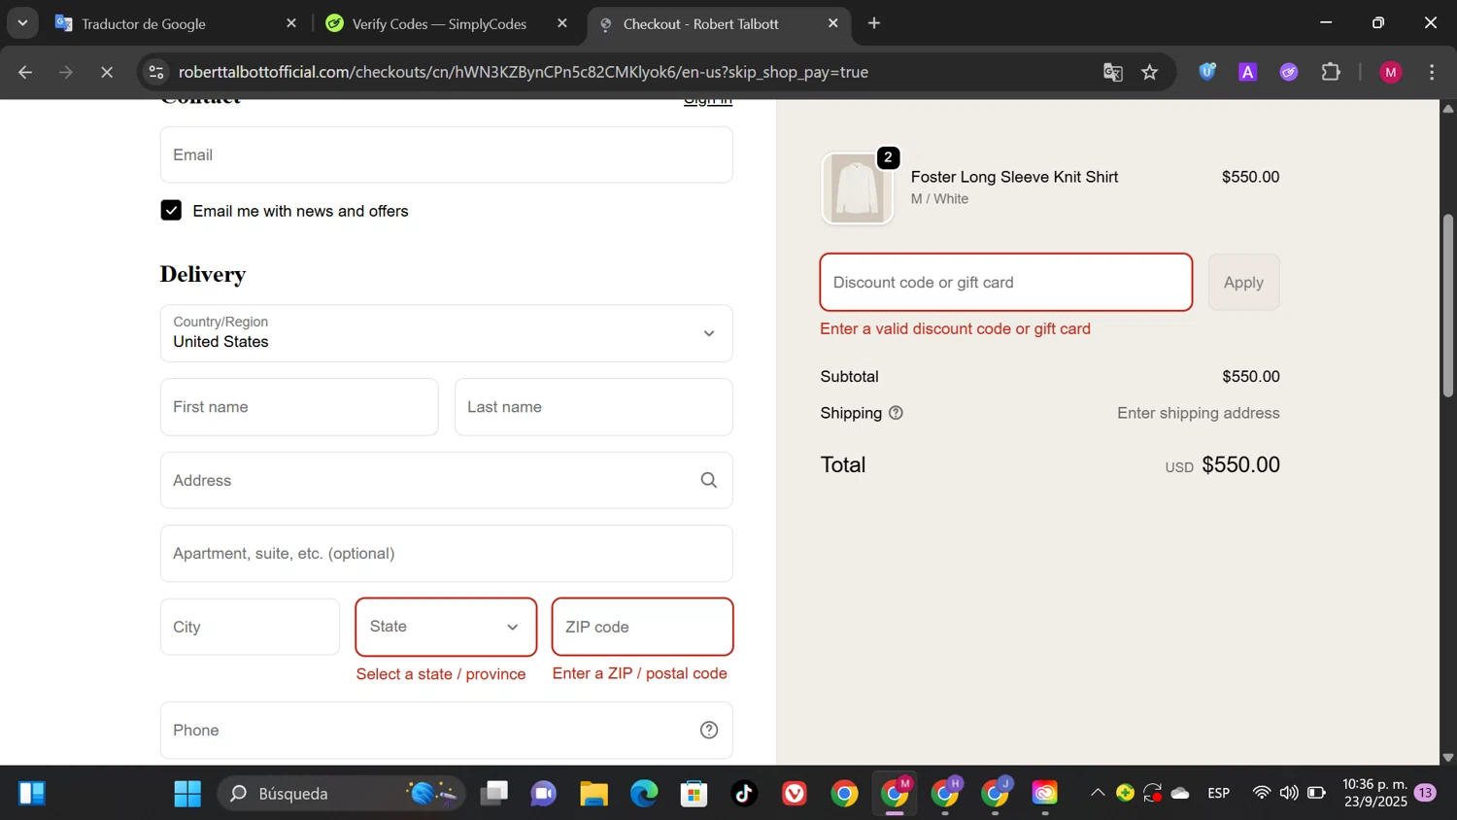Close the Verify Codes tab

click(x=562, y=23)
